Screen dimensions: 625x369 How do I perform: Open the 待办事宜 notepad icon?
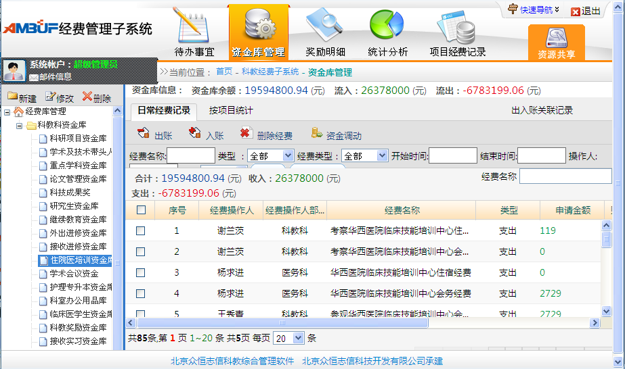(194, 26)
